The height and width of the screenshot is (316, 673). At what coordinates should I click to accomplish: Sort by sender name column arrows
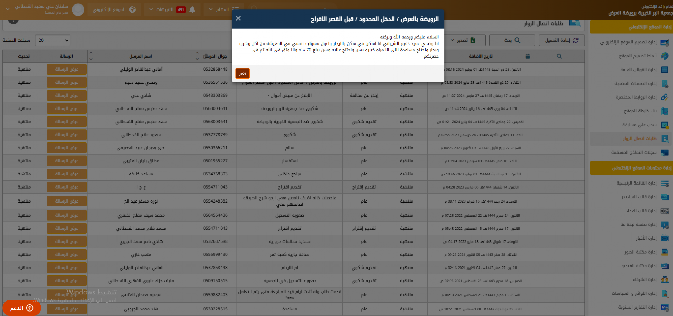(91, 56)
